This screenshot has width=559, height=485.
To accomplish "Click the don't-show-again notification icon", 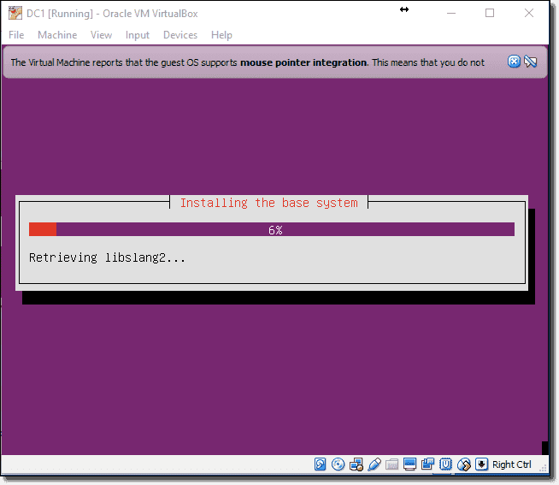I will (531, 62).
